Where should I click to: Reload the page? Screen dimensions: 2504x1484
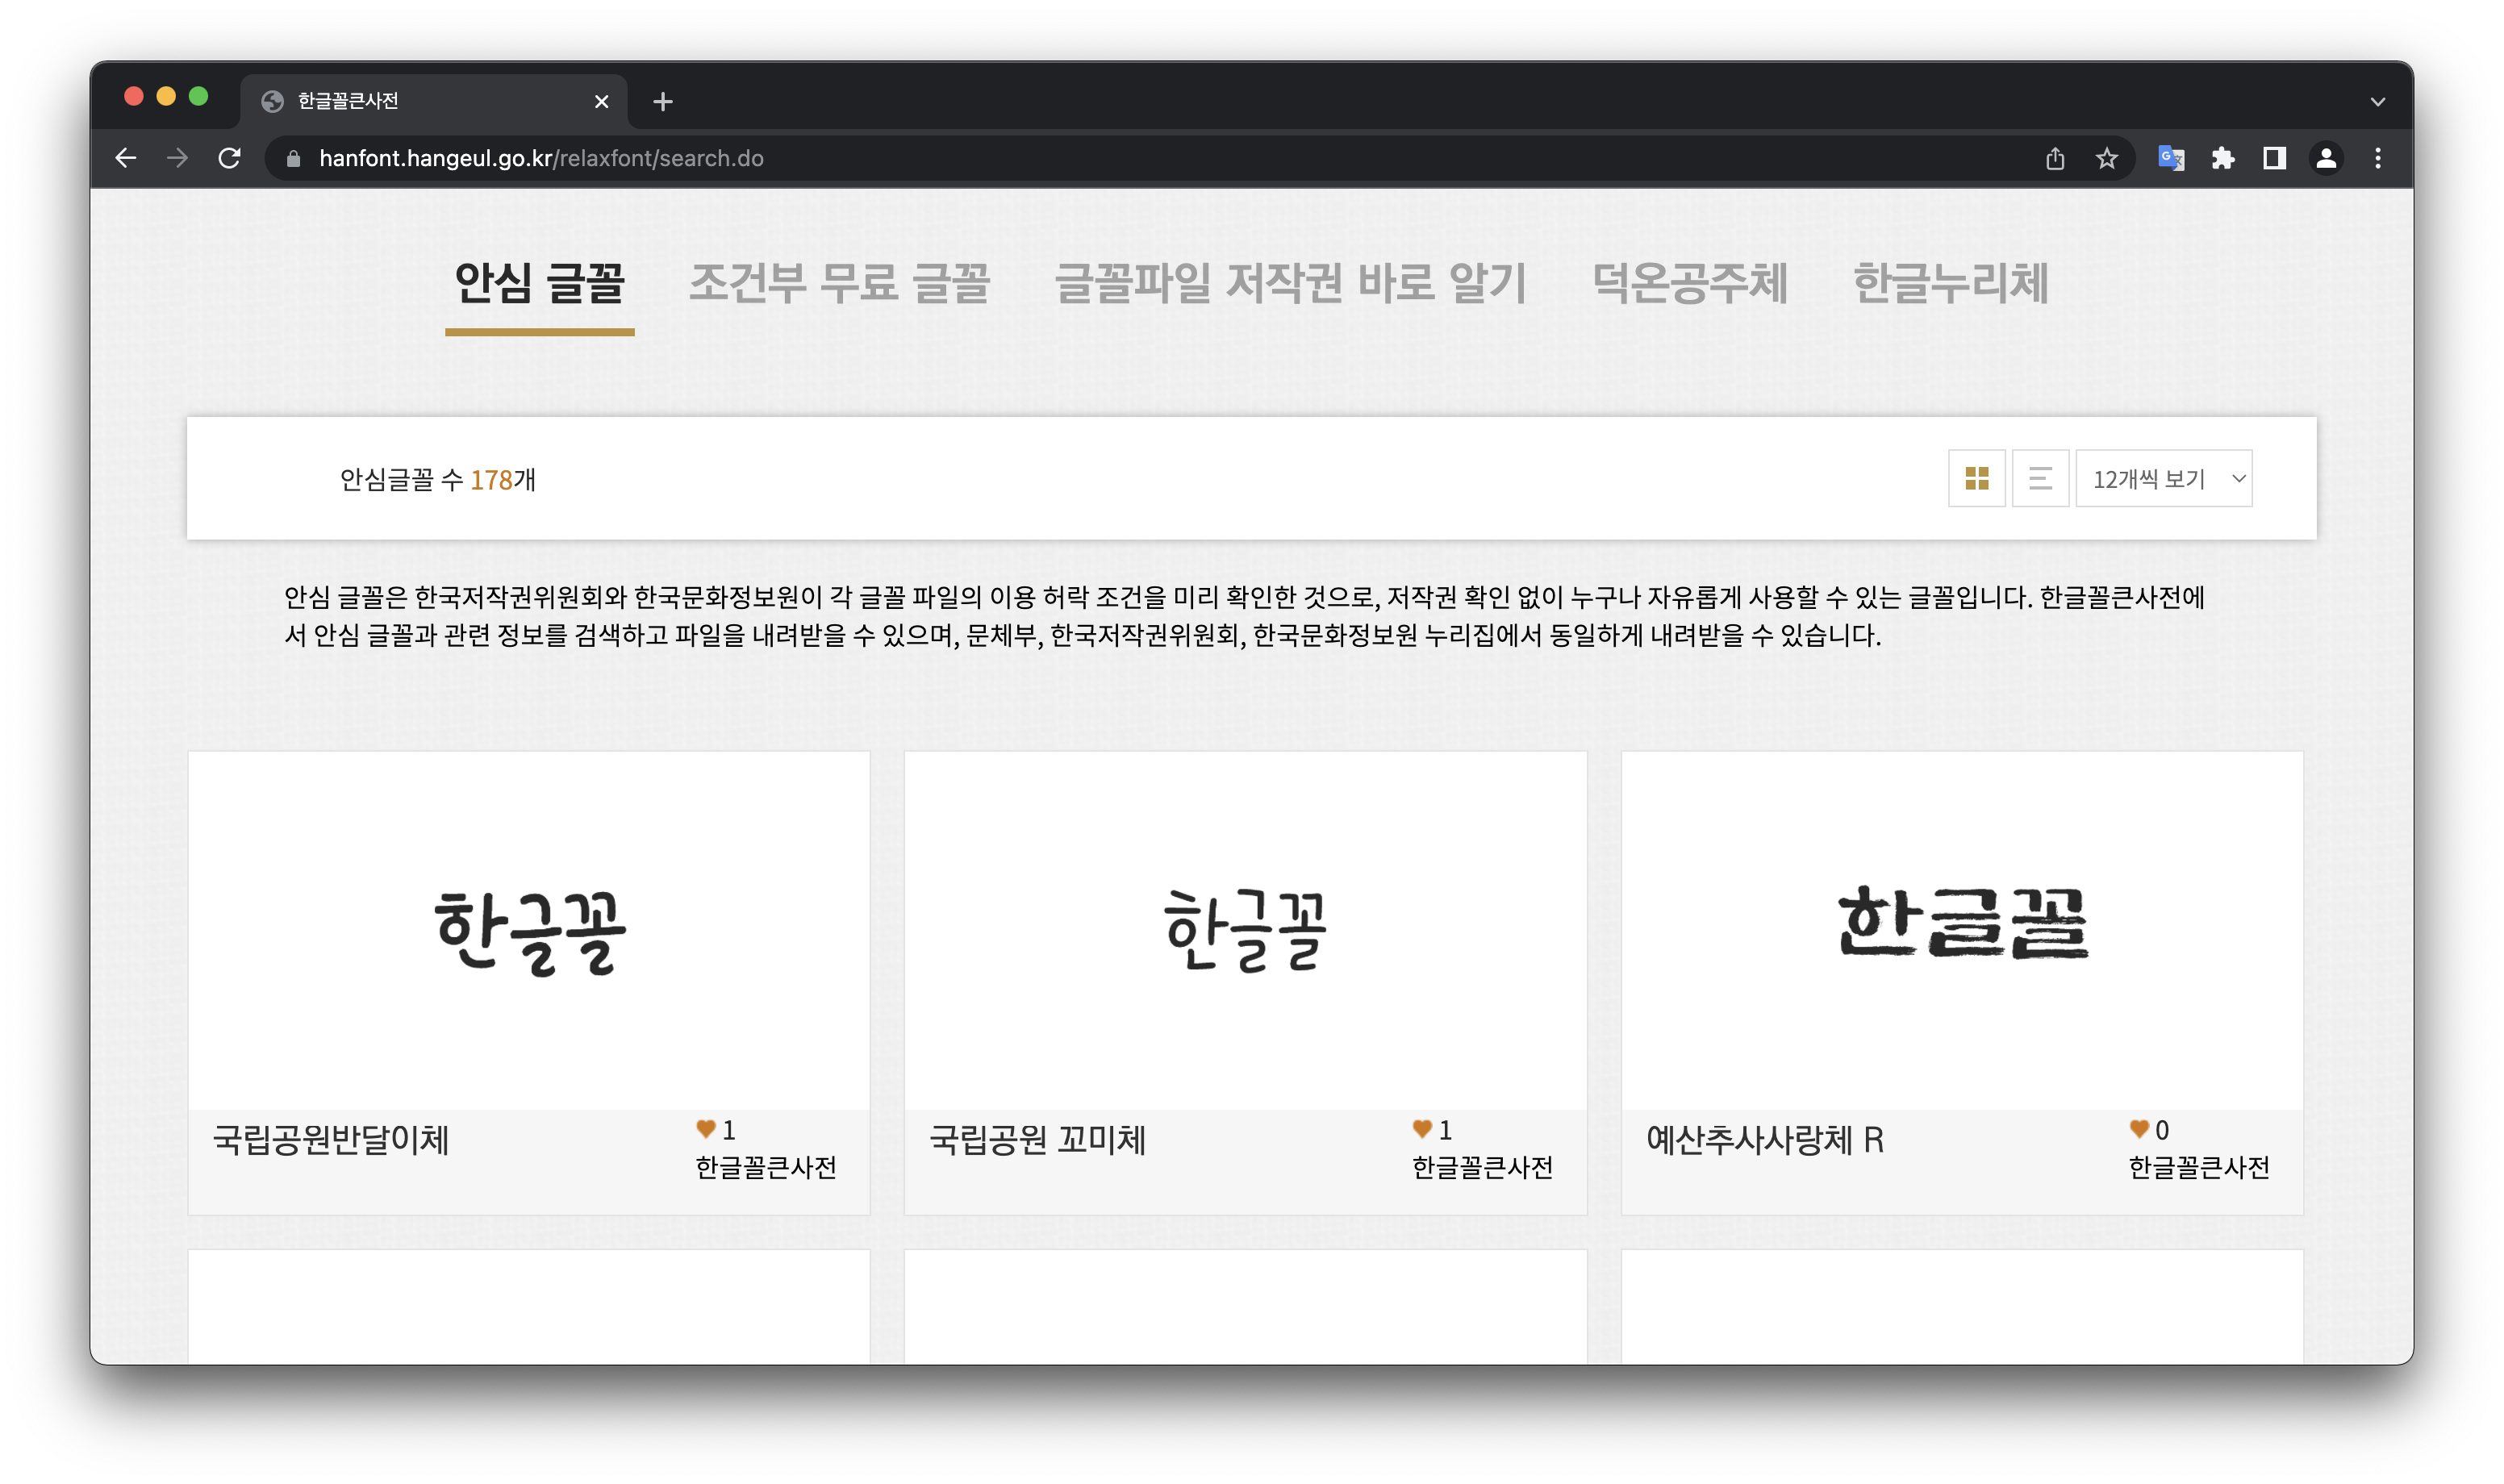tap(229, 158)
